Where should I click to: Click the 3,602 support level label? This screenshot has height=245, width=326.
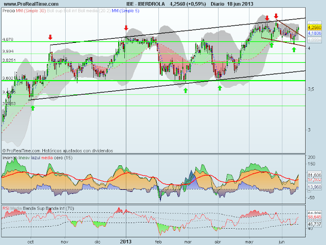point(8,78)
